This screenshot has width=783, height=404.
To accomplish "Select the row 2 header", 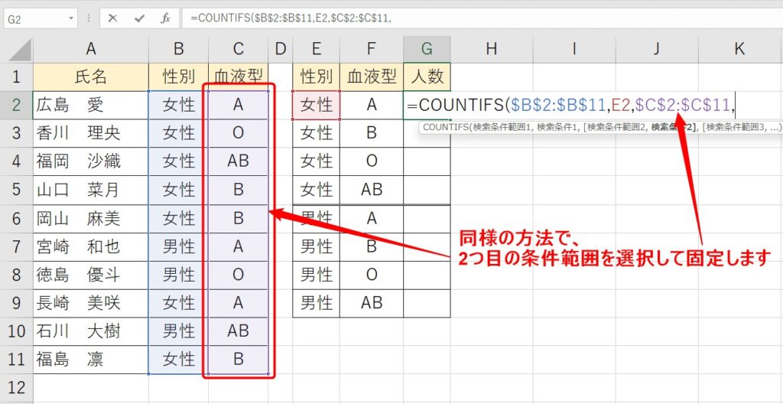I will [x=16, y=105].
